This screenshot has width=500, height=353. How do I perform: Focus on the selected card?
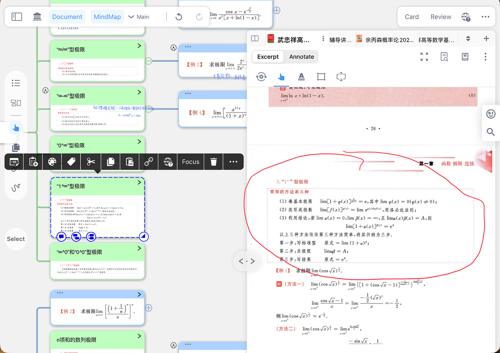pos(191,162)
